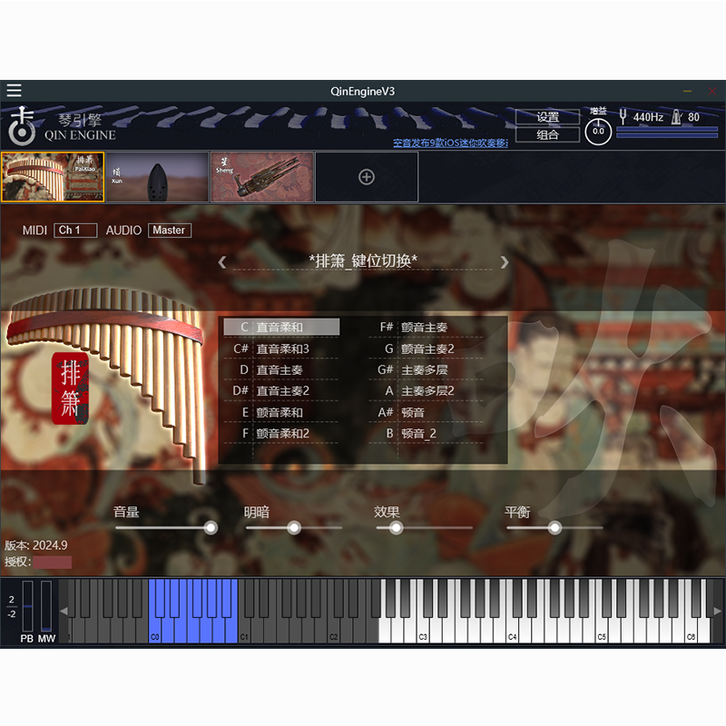Add a new instrument slot with plus icon

[367, 177]
